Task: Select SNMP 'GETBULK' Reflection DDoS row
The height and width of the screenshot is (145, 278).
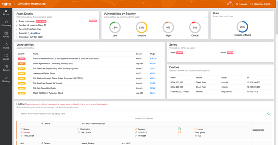Action: pyautogui.click(x=89, y=93)
